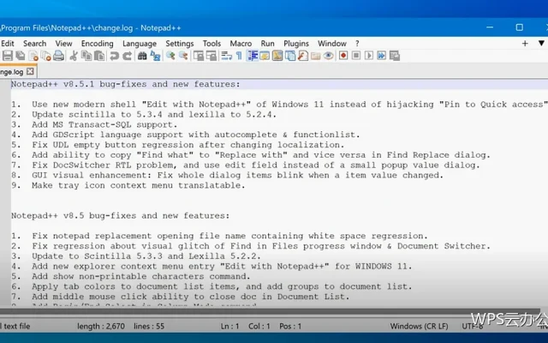This screenshot has width=548, height=343.
Task: Click line 'Notepad++ v8.5 bug-fixes and new features:'
Action: [121, 215]
